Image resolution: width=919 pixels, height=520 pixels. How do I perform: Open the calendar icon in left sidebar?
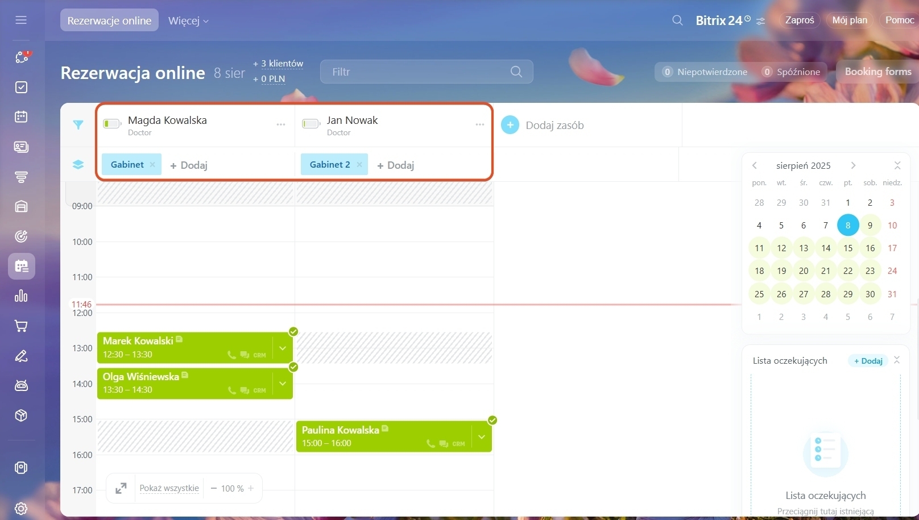[21, 117]
